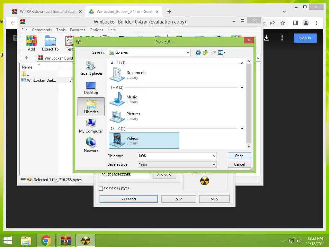Create a new folder in Save As

point(213,52)
